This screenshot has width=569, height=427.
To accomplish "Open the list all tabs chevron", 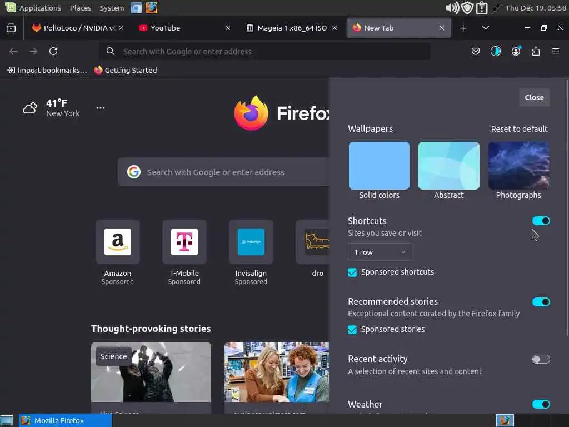I will [x=486, y=28].
